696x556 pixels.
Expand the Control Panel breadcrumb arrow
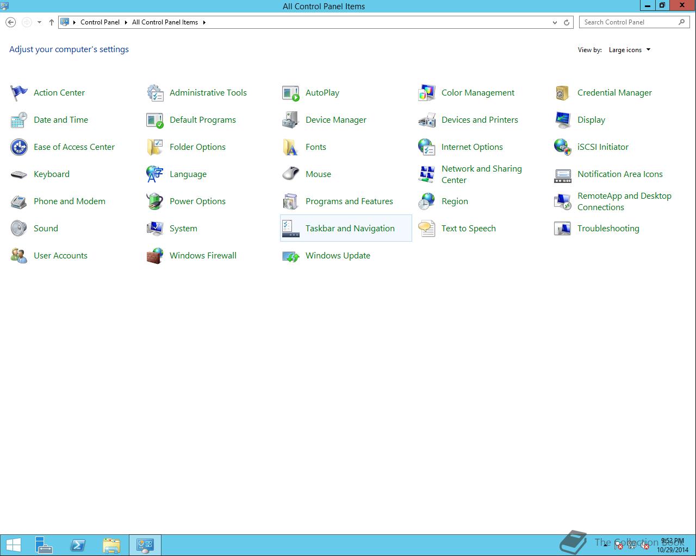click(126, 22)
